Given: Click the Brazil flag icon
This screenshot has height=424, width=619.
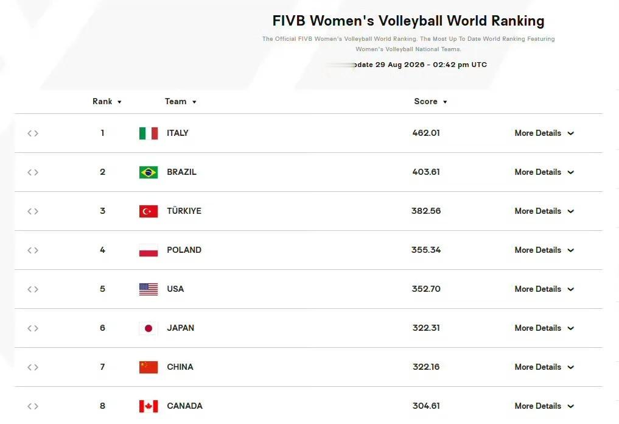Looking at the screenshot, I should 149,172.
